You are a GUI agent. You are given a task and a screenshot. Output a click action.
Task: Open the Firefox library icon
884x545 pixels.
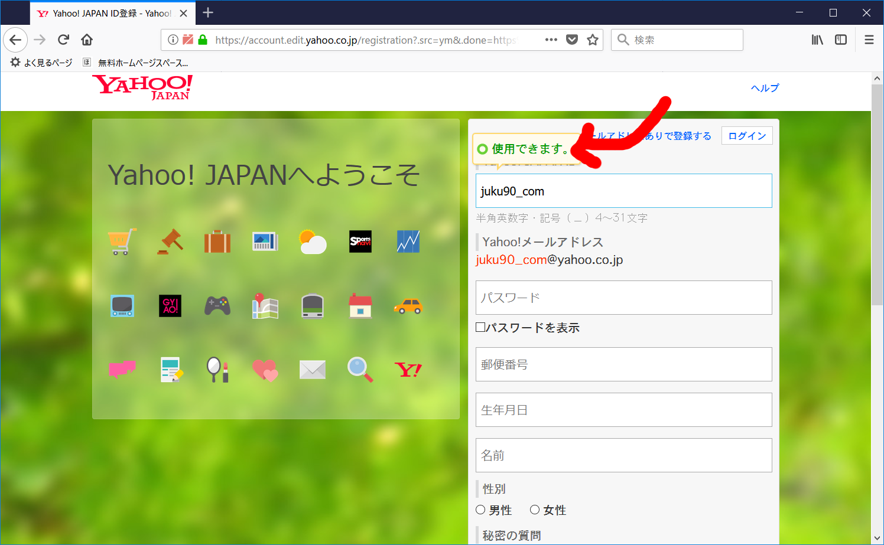point(817,40)
